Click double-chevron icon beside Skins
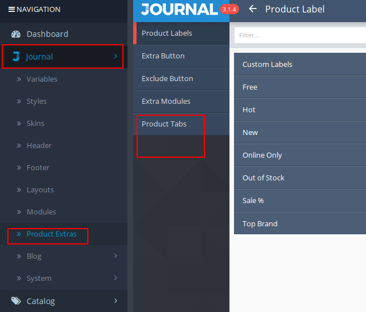The image size is (366, 312). [x=19, y=124]
